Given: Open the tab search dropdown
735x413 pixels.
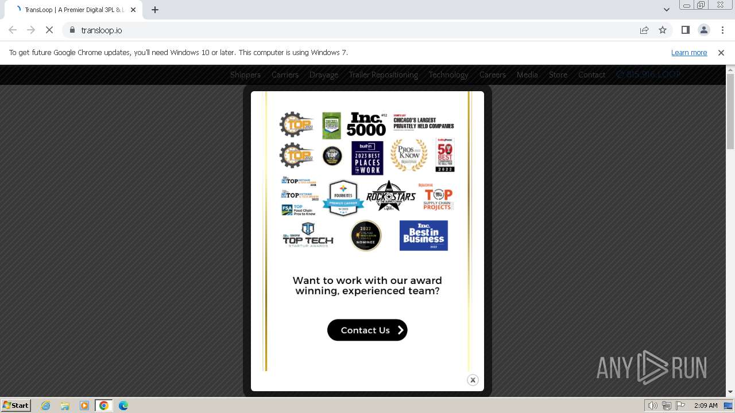Looking at the screenshot, I should [667, 10].
